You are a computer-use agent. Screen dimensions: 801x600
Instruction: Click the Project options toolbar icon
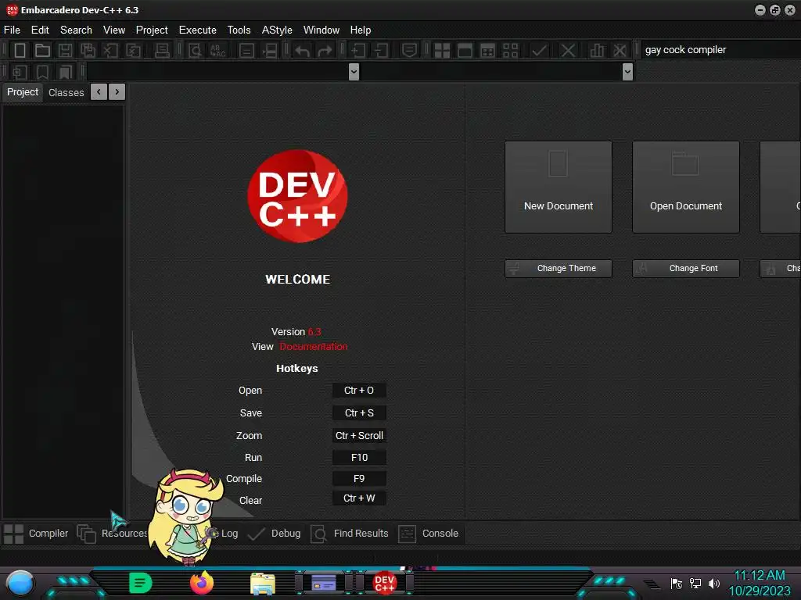(x=409, y=50)
